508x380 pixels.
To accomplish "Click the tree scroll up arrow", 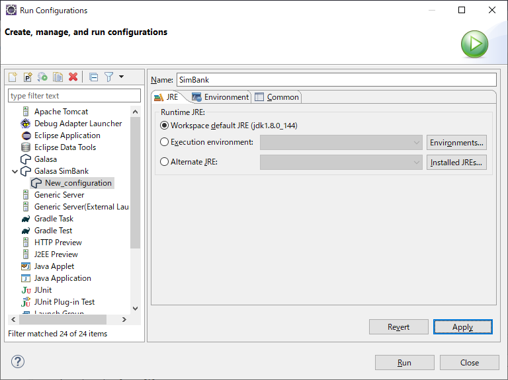I will tap(136, 112).
